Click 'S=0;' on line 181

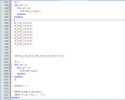click(x=17, y=2)
